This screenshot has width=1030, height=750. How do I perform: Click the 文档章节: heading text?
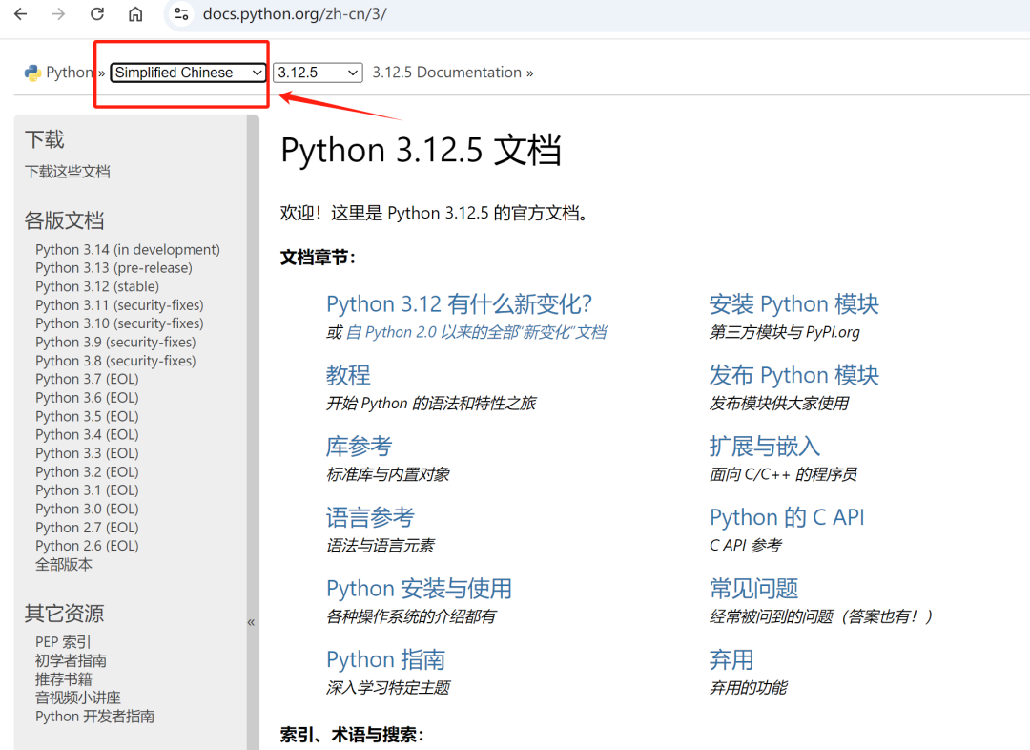coord(318,257)
